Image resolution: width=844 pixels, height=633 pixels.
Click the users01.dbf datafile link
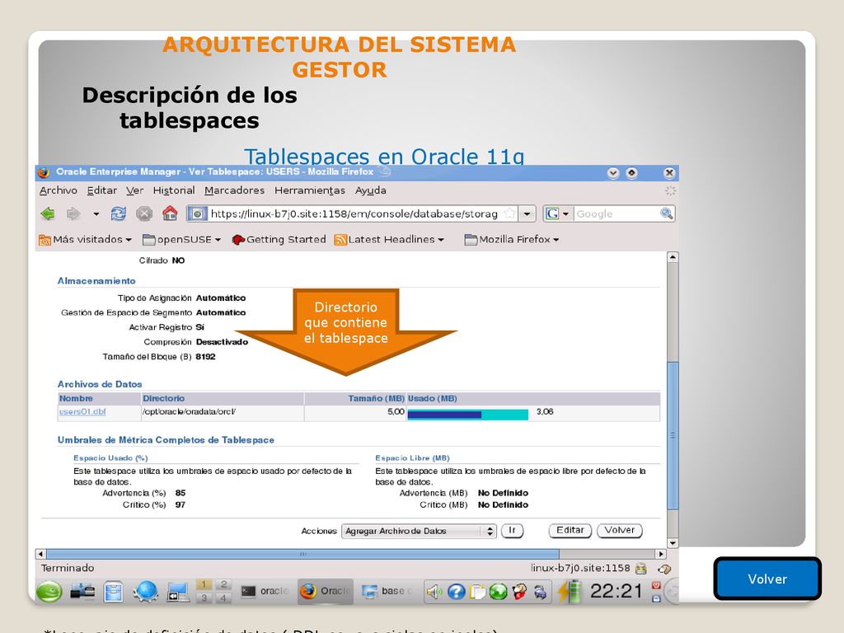click(82, 412)
